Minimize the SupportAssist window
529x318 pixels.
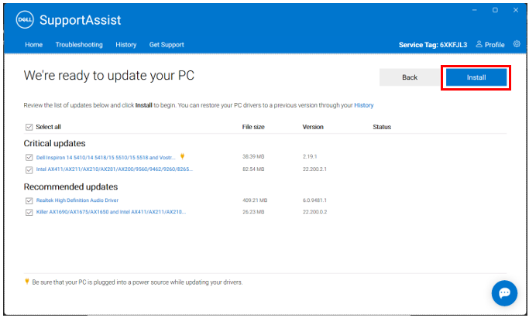point(474,10)
